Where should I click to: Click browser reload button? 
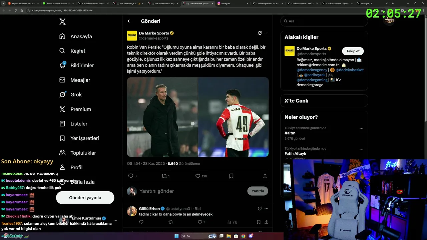pos(15,10)
